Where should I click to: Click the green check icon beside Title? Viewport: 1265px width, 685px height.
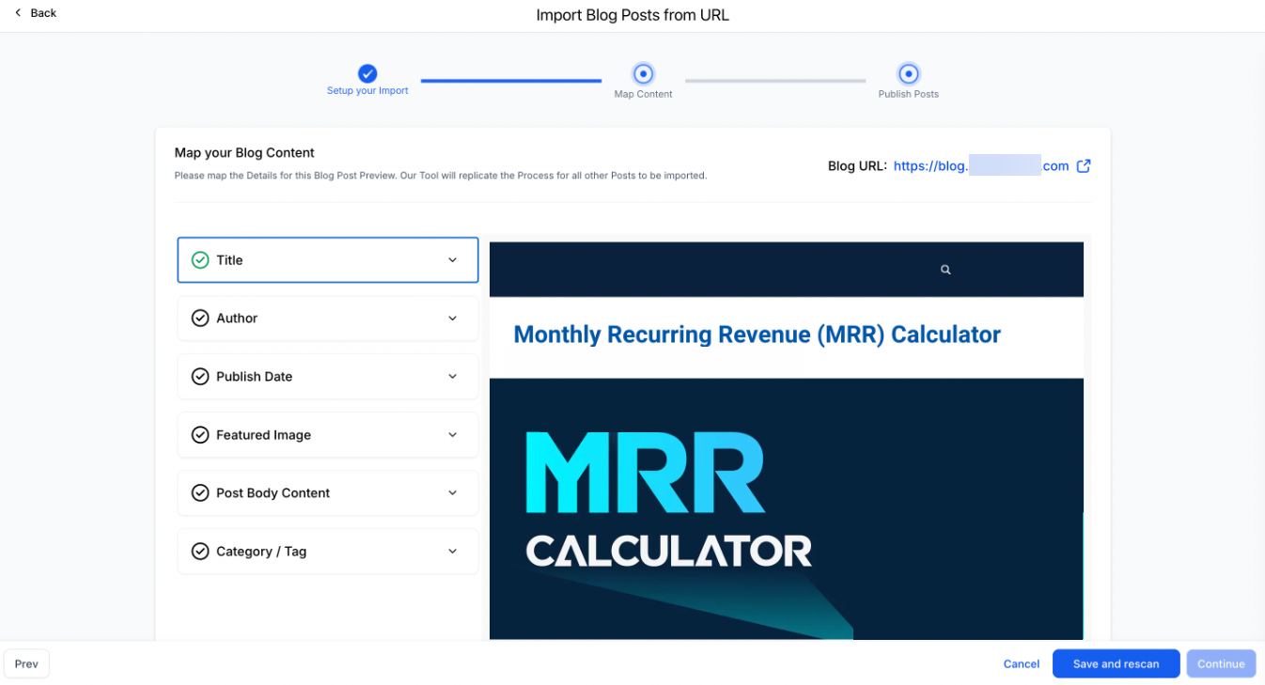(x=200, y=260)
